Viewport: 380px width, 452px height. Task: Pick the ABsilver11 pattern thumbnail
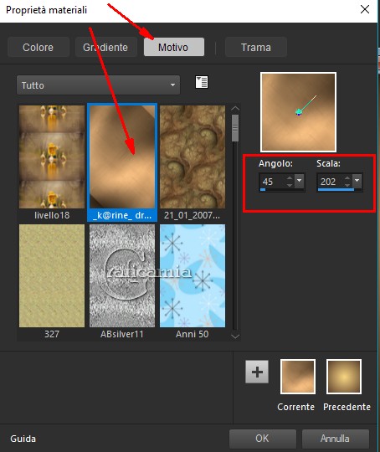pyautogui.click(x=122, y=276)
